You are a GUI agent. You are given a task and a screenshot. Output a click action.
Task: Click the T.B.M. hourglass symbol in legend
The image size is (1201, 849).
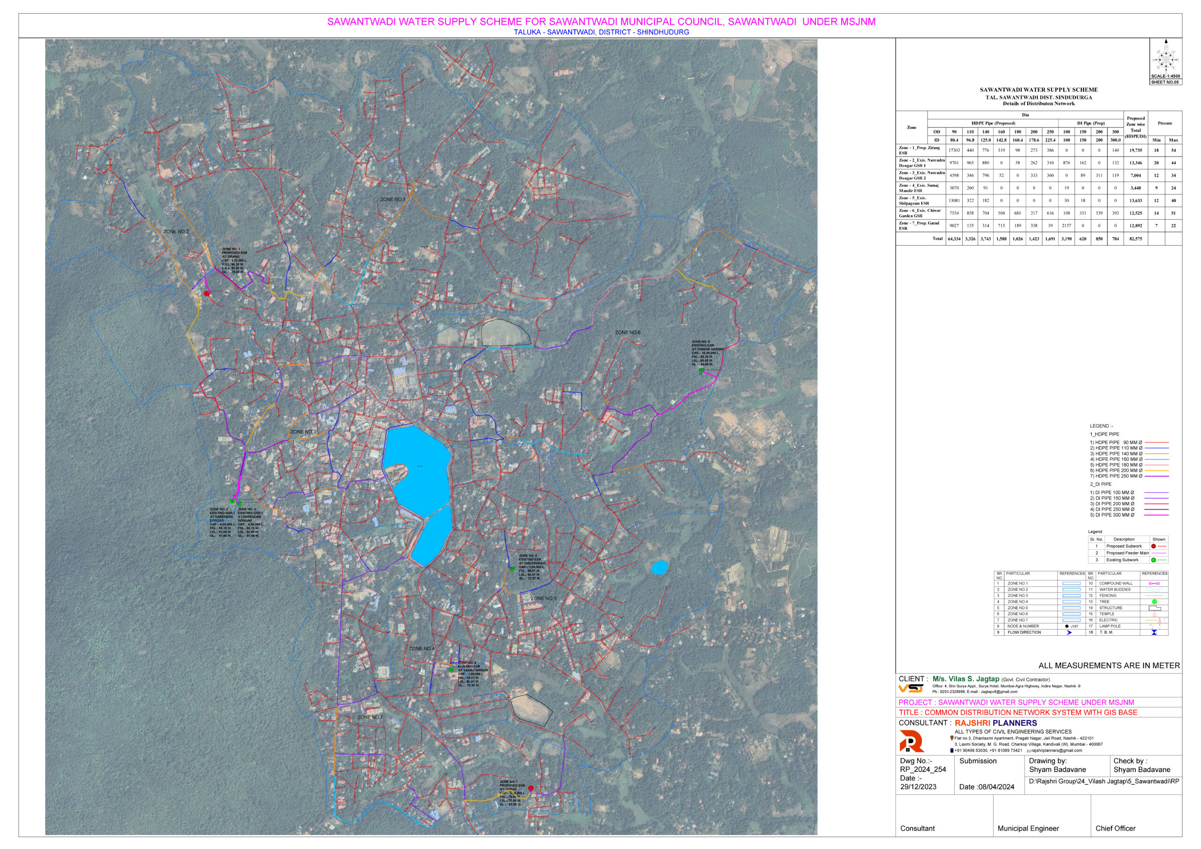pos(1154,632)
